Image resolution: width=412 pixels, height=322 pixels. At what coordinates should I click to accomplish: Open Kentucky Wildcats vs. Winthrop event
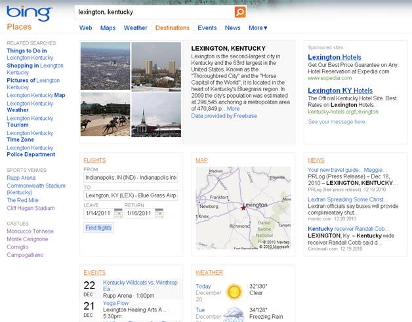click(x=140, y=285)
